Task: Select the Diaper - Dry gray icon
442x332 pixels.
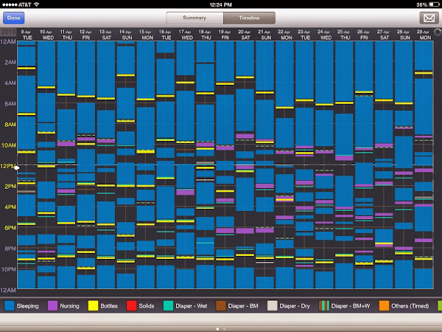Action: [x=272, y=305]
